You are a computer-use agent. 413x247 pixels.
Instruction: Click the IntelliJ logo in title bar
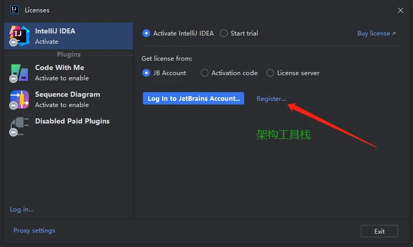[14, 10]
